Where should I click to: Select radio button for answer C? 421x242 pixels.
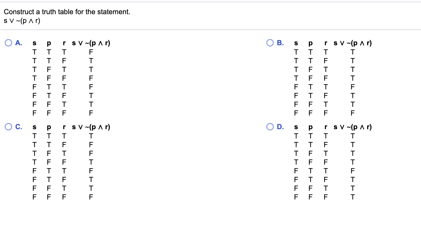(8, 126)
